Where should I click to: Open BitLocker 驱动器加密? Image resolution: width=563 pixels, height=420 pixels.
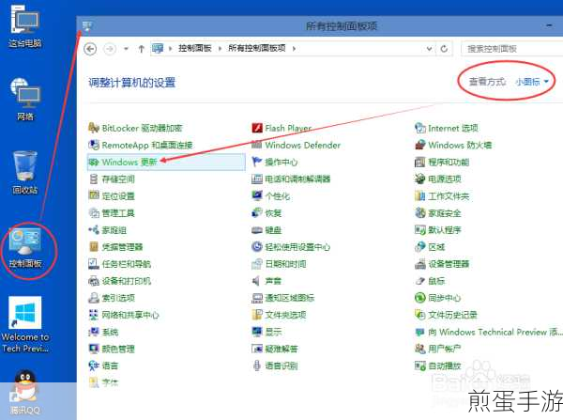(135, 128)
